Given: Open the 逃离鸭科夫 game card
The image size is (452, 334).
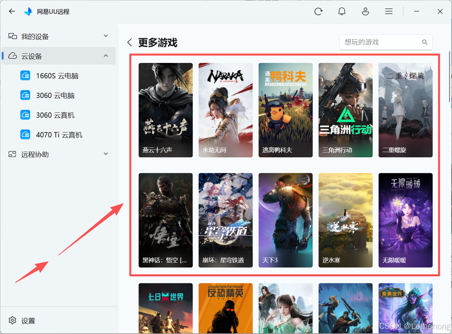Looking at the screenshot, I should pos(286,110).
